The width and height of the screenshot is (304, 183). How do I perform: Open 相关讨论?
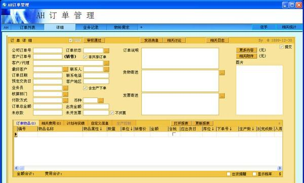[x=174, y=40]
